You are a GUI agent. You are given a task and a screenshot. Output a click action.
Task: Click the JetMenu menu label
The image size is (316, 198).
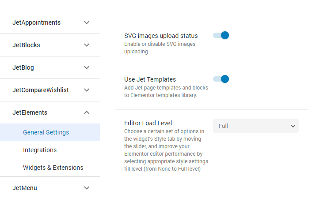[25, 188]
